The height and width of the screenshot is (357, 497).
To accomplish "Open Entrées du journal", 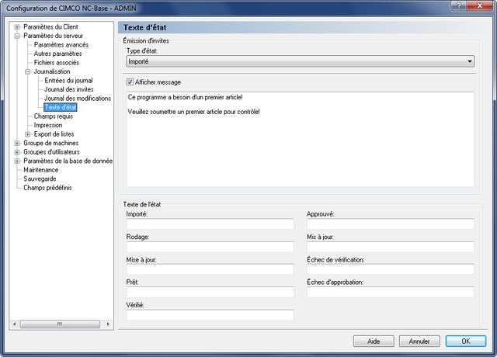I will [68, 81].
